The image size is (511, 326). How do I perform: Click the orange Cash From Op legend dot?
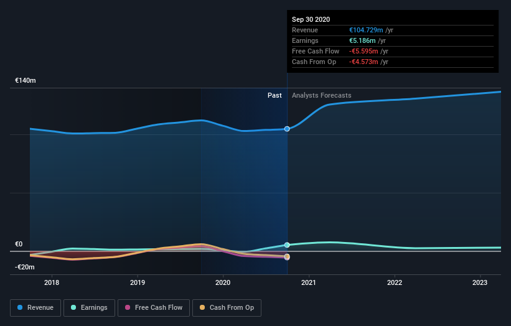pyautogui.click(x=202, y=307)
